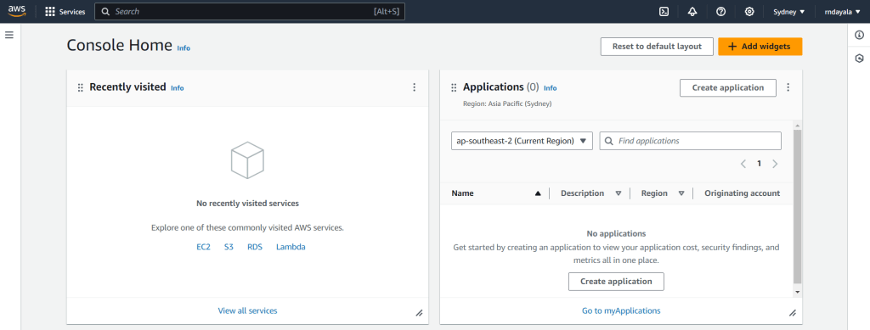Click Reset to default layout button
Screen dimensions: 870x330
[657, 47]
